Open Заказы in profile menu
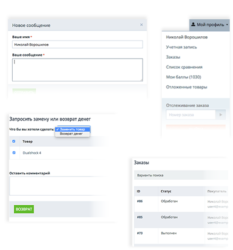The image size is (233, 250). (x=173, y=57)
